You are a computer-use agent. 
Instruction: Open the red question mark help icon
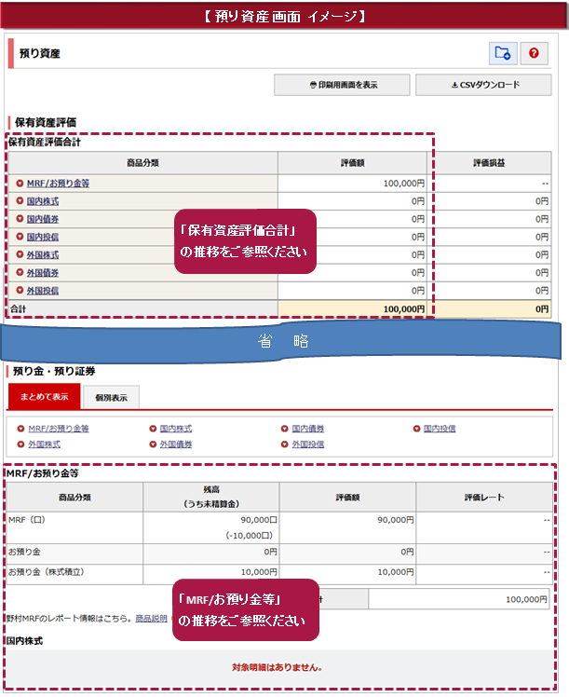coord(534,53)
